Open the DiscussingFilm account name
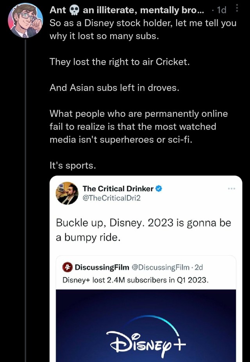The width and height of the screenshot is (250, 362). click(x=102, y=267)
